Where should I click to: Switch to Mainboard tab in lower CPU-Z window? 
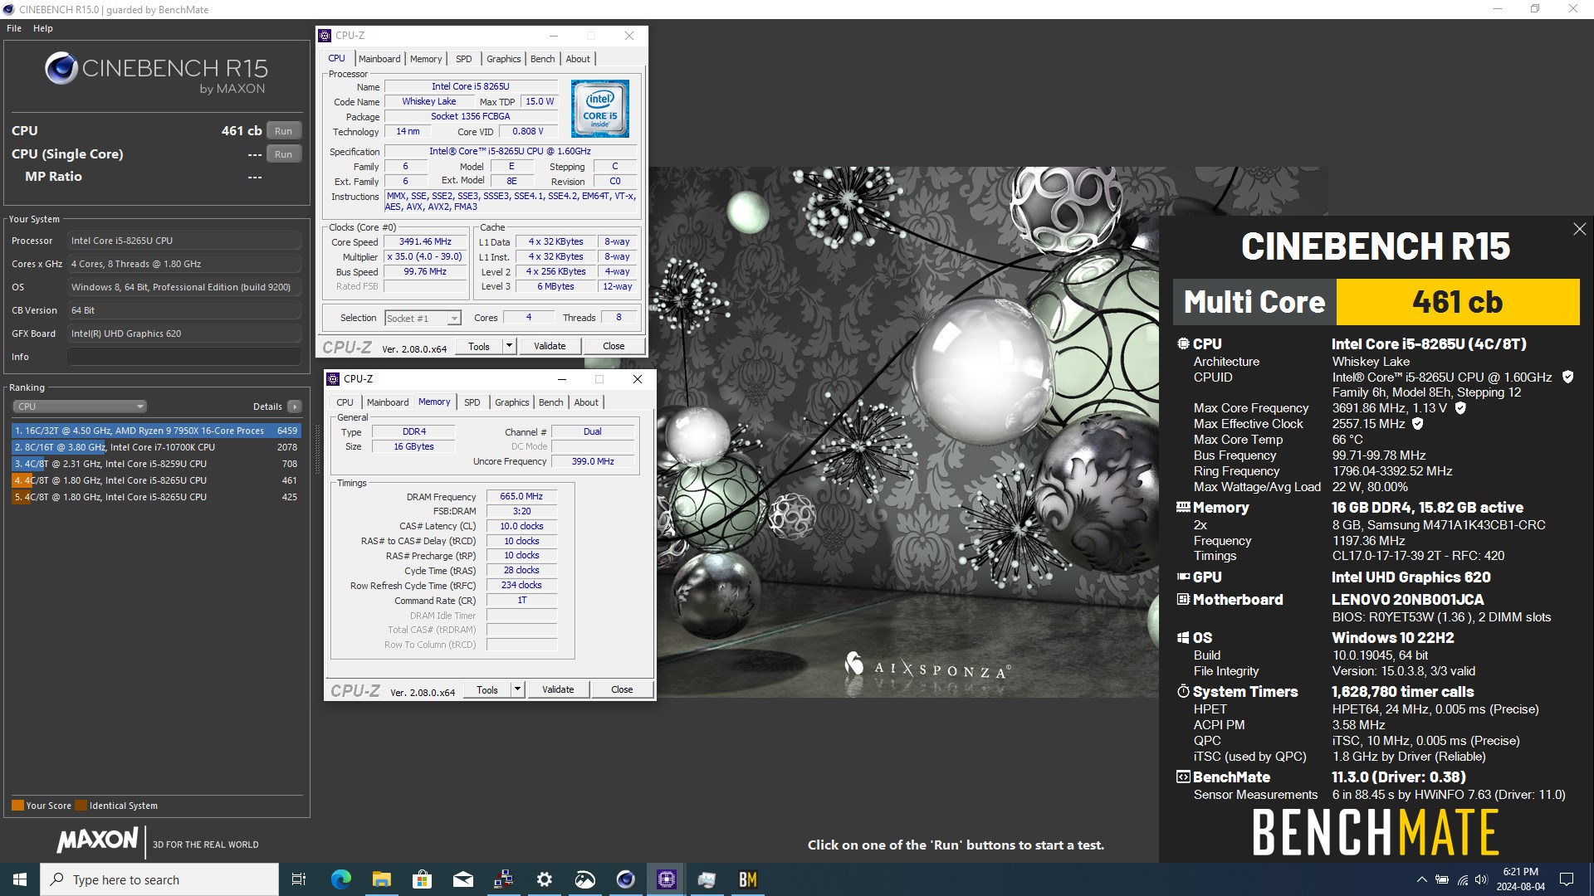click(x=388, y=402)
